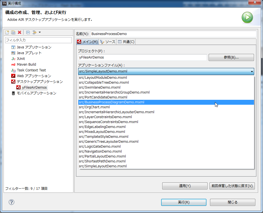
Task: Choose src/MixedLayoutDemo.mxml from the list
Action: point(166,132)
